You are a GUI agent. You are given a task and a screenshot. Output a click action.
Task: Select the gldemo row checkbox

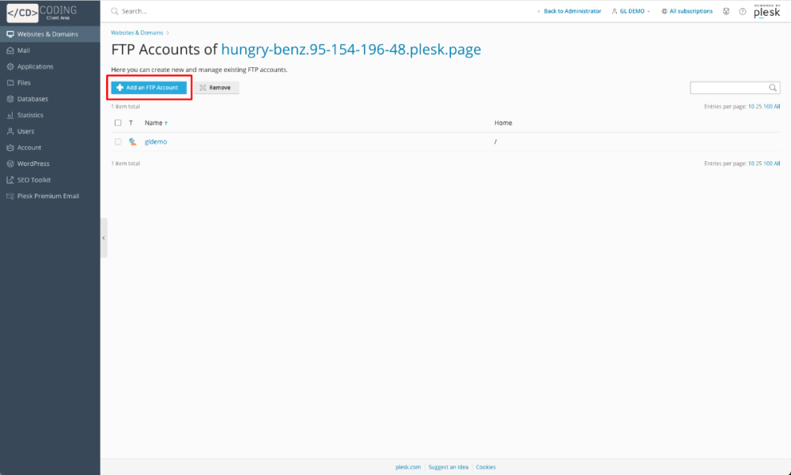click(118, 142)
